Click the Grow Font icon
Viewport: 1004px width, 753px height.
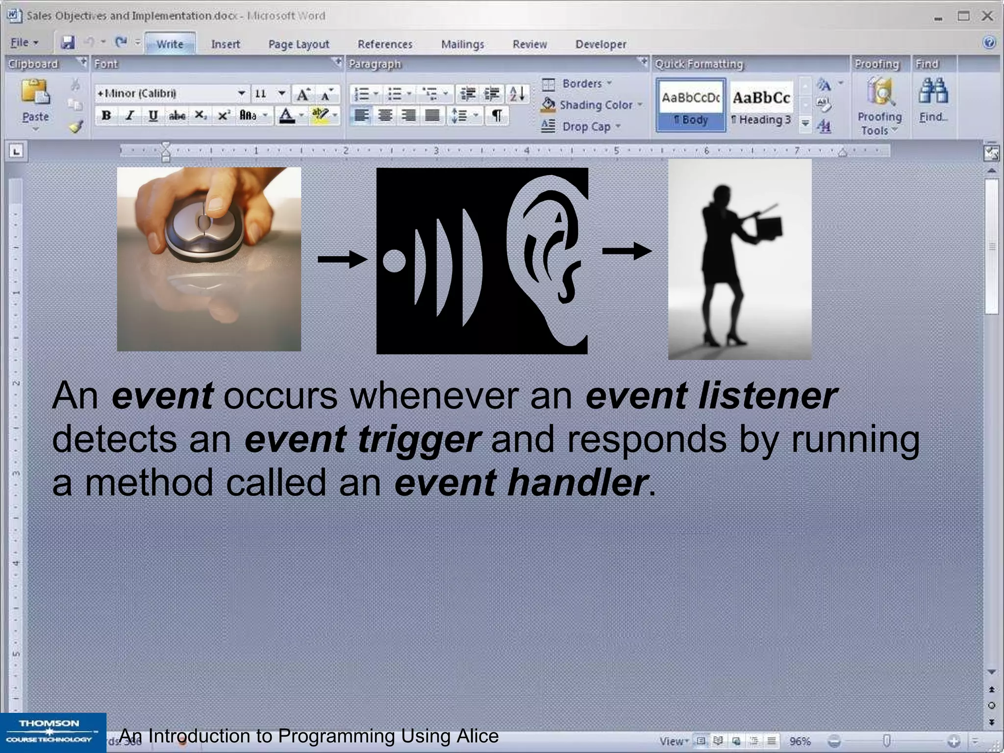303,94
